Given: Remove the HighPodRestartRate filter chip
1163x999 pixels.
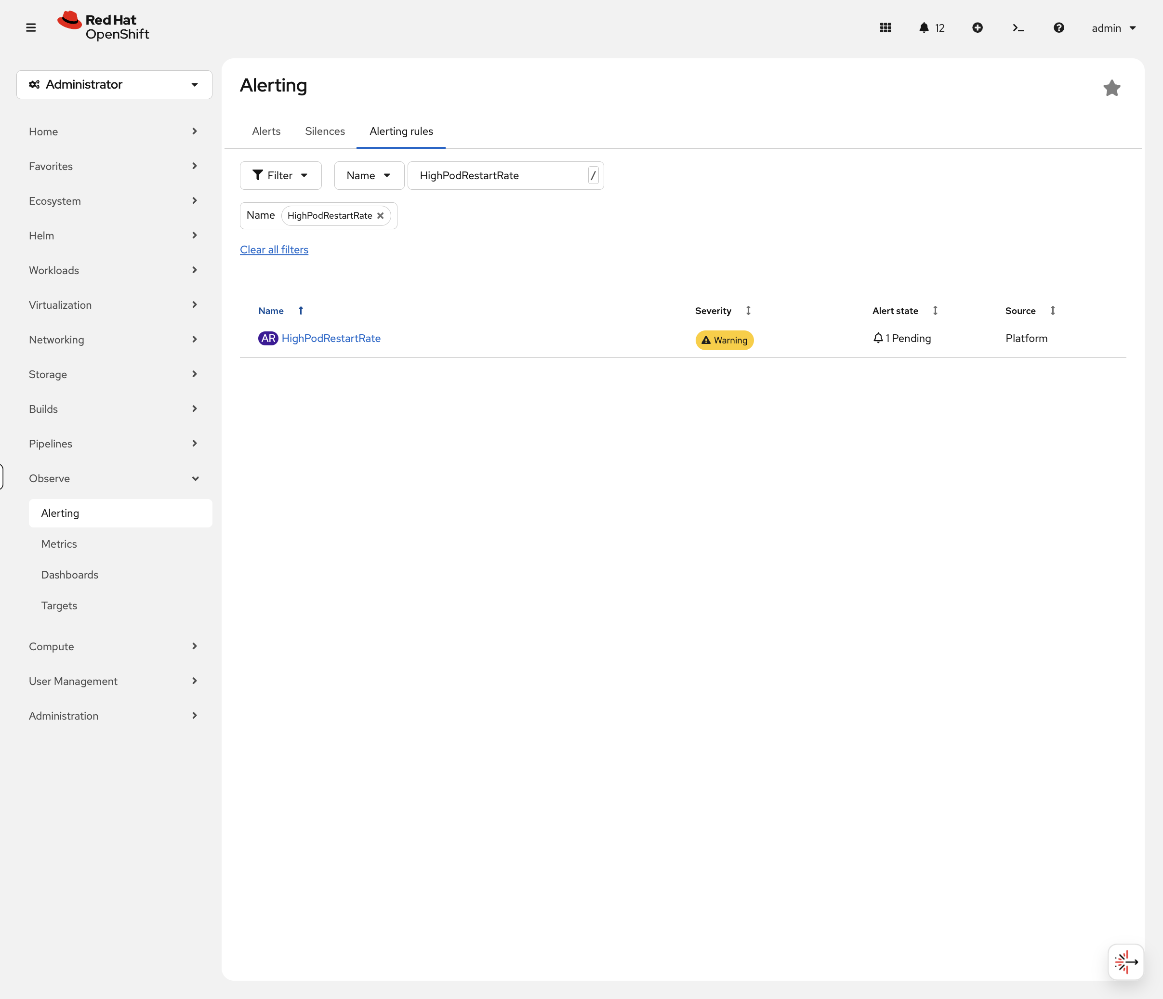Looking at the screenshot, I should coord(381,215).
